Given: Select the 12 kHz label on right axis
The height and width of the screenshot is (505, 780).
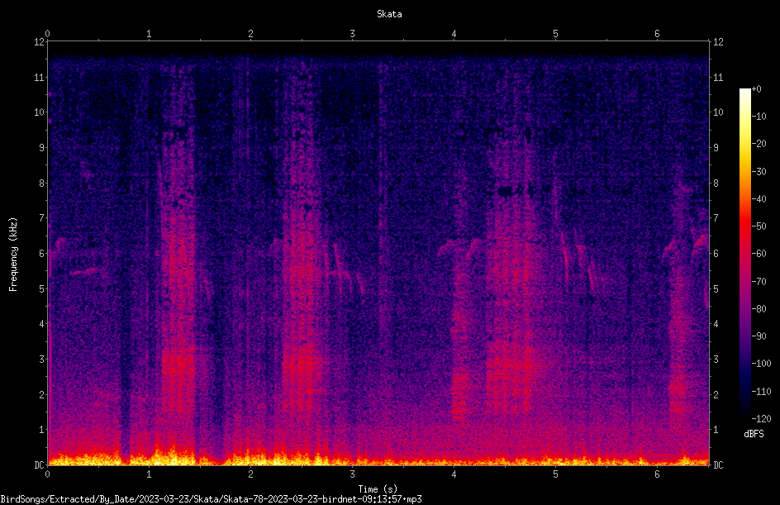Looking at the screenshot, I should click(x=718, y=42).
